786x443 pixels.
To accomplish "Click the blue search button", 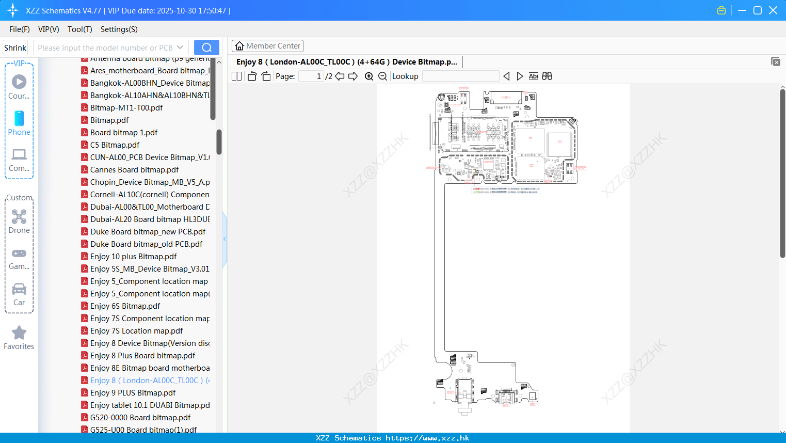I will pyautogui.click(x=206, y=48).
